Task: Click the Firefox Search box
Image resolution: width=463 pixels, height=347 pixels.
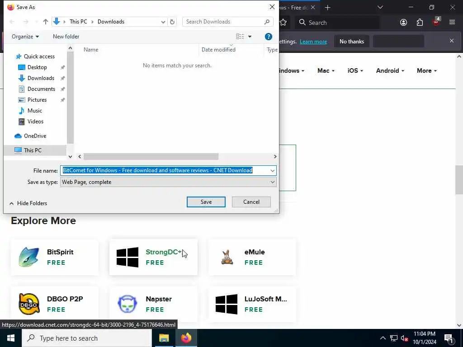Action: (338, 23)
